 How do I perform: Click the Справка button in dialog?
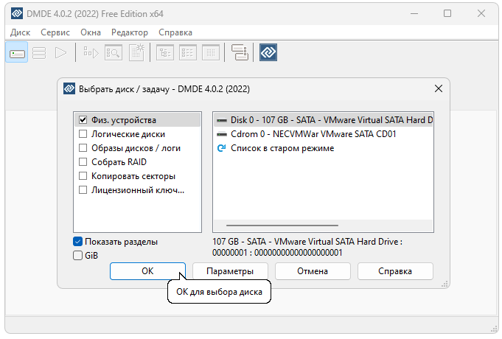pos(395,271)
